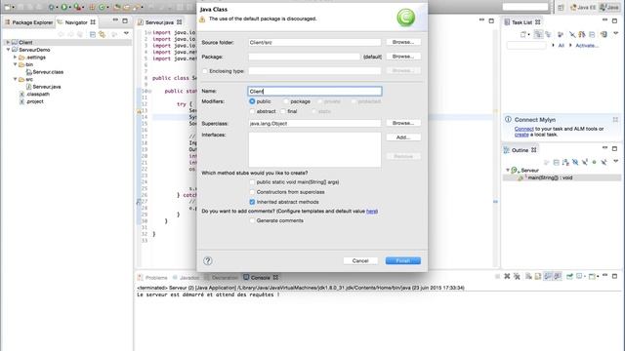Click the Hide Static Members icon in Outline
This screenshot has width=625, height=351.
point(585,162)
